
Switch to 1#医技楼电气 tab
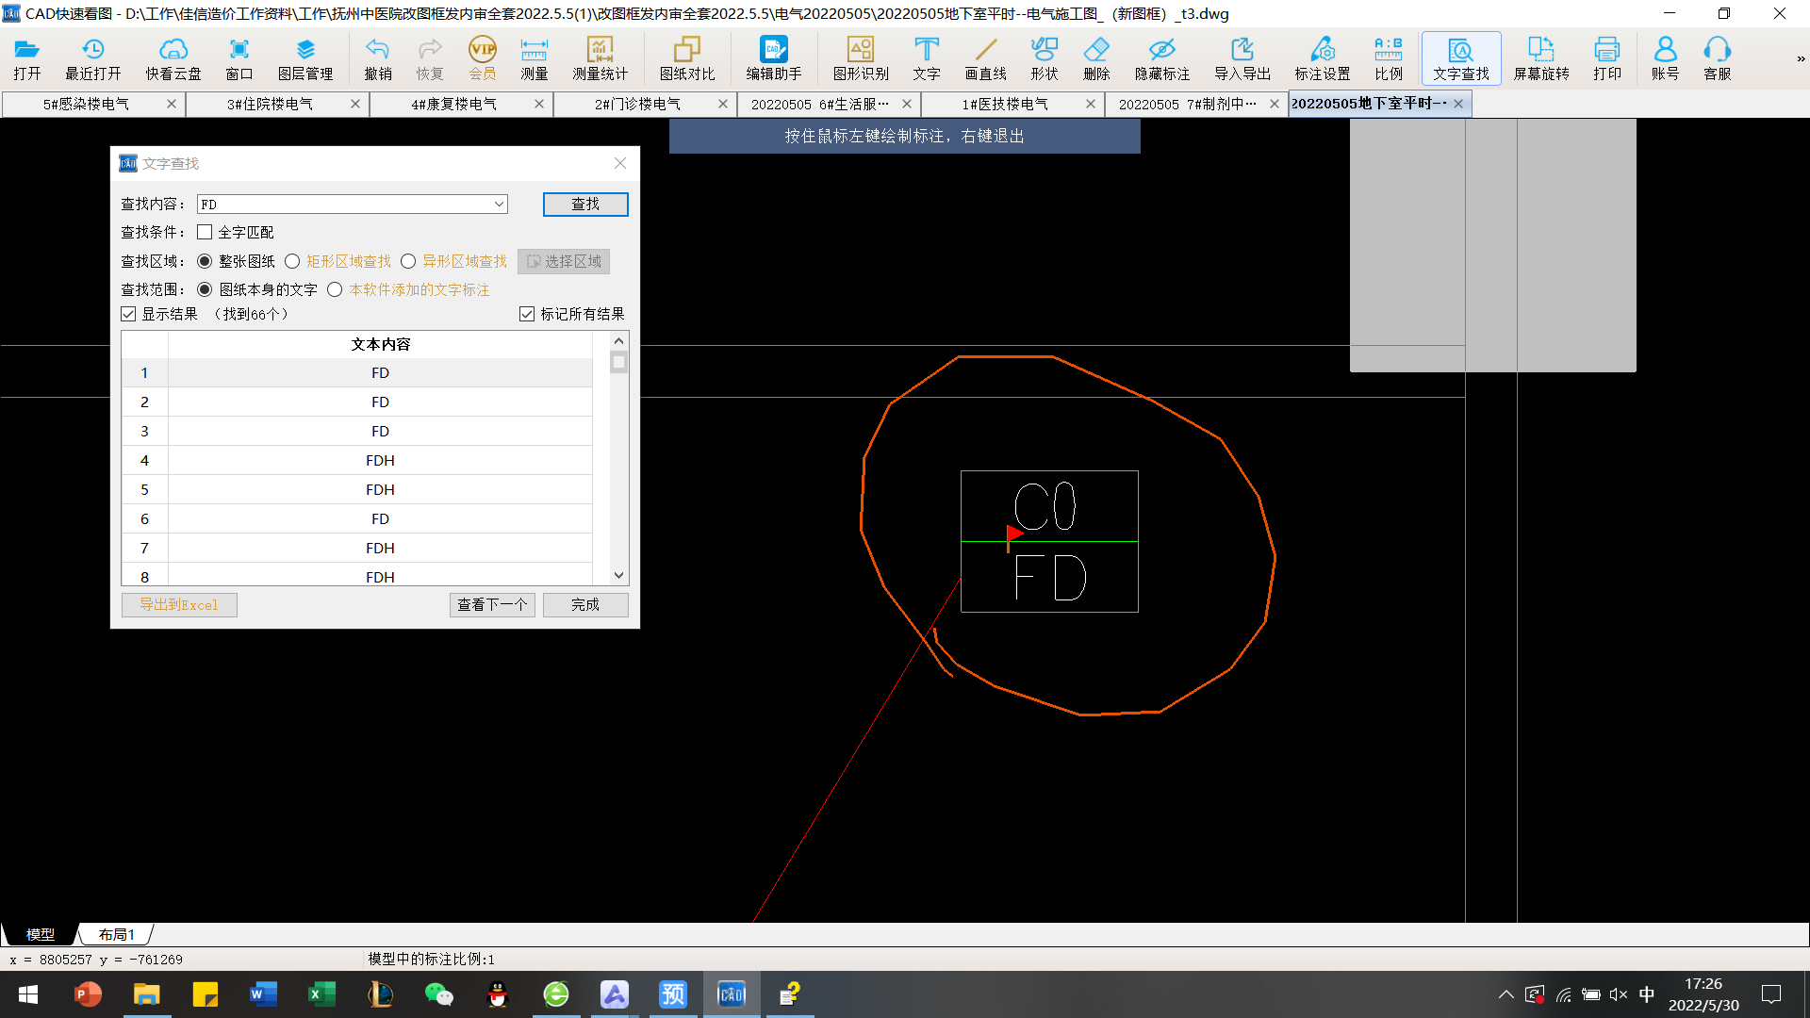point(1005,104)
